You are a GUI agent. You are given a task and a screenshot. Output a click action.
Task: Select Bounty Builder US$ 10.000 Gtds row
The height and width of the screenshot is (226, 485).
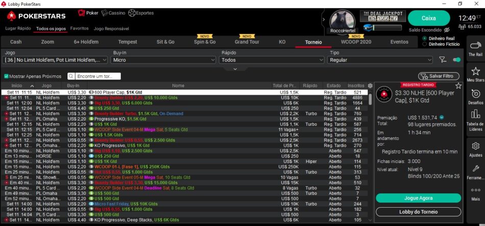click(185, 97)
